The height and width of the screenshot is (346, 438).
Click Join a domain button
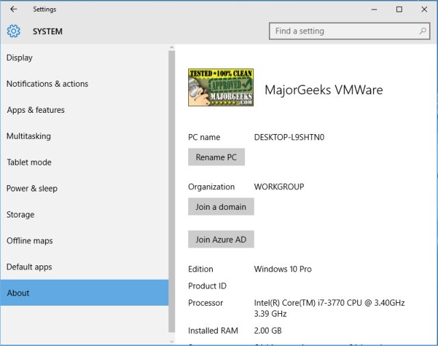(x=221, y=207)
